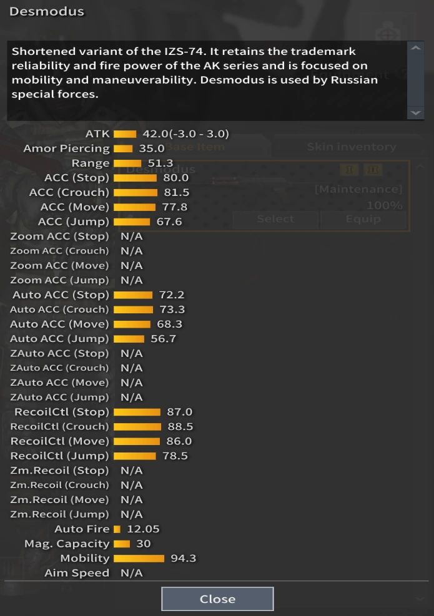Select the dimmed III slot badge
This screenshot has width=434, height=616.
[372, 170]
